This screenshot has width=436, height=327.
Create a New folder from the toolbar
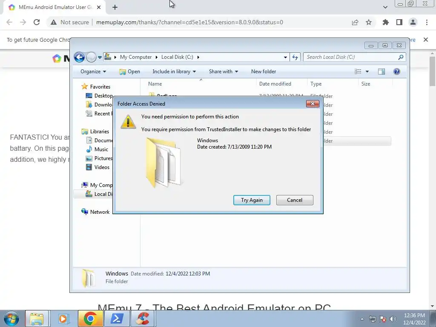pos(263,72)
